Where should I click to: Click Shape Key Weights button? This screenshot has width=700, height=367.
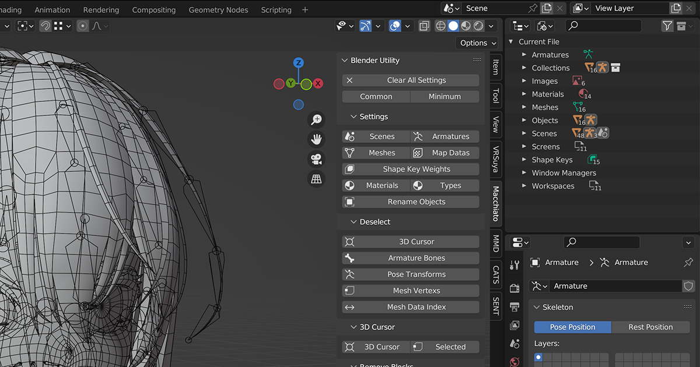click(411, 169)
